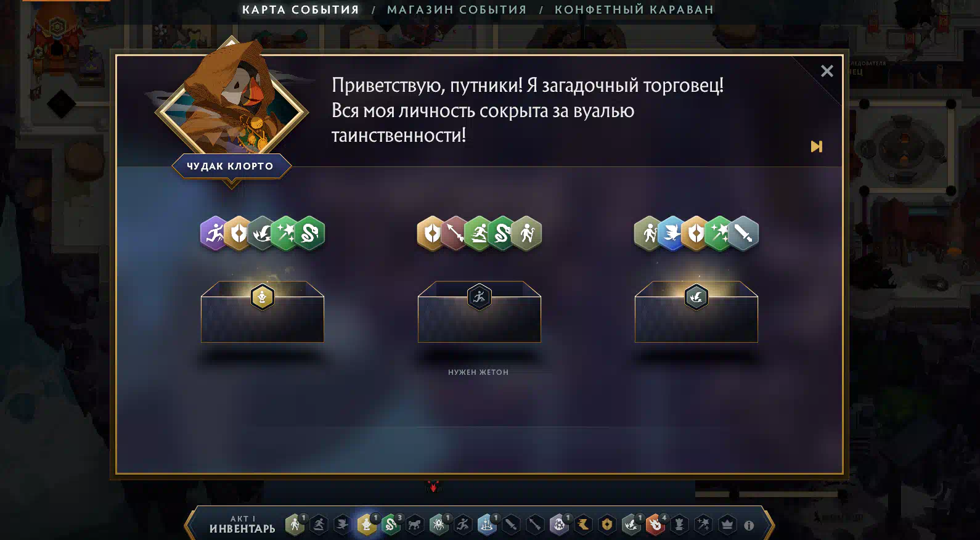Select the egg token in inventory
The width and height of the screenshot is (980, 540).
(x=559, y=525)
